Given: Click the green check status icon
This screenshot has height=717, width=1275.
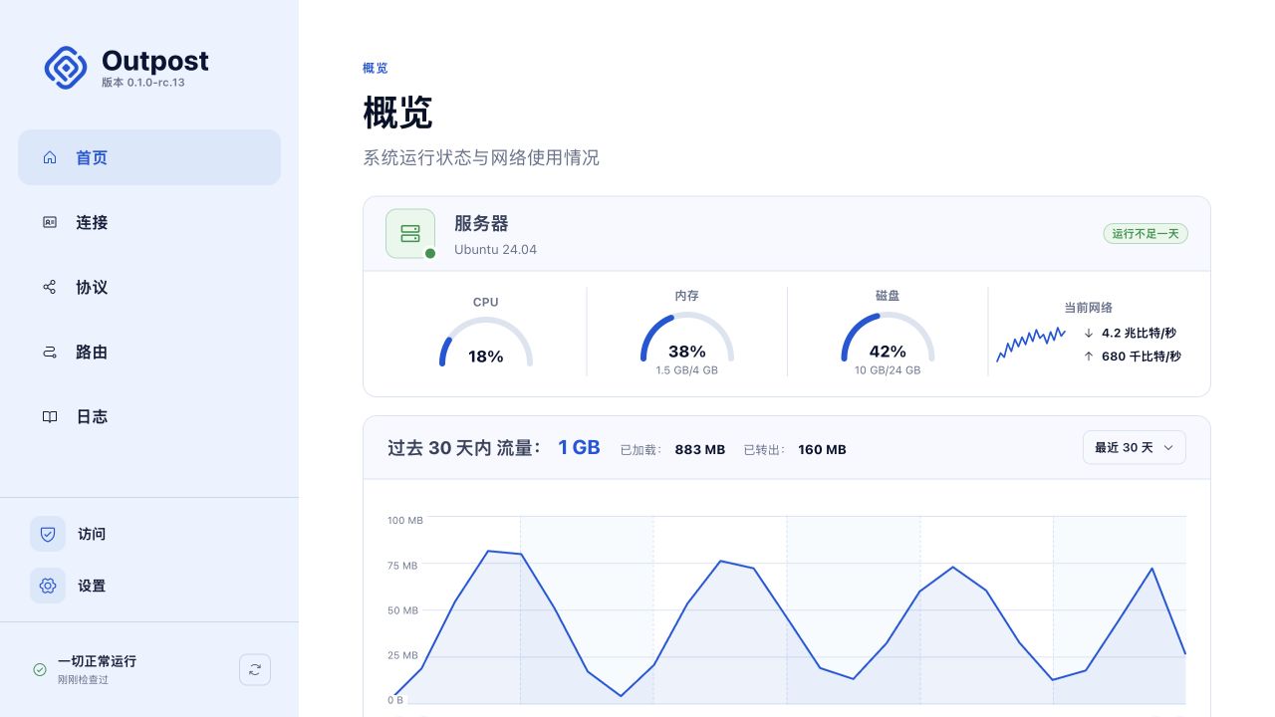Looking at the screenshot, I should point(40,669).
